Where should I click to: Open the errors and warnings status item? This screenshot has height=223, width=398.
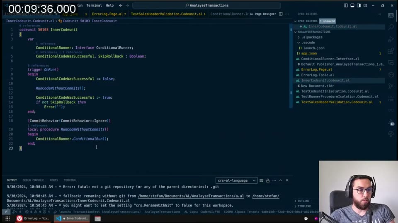pos(38,212)
